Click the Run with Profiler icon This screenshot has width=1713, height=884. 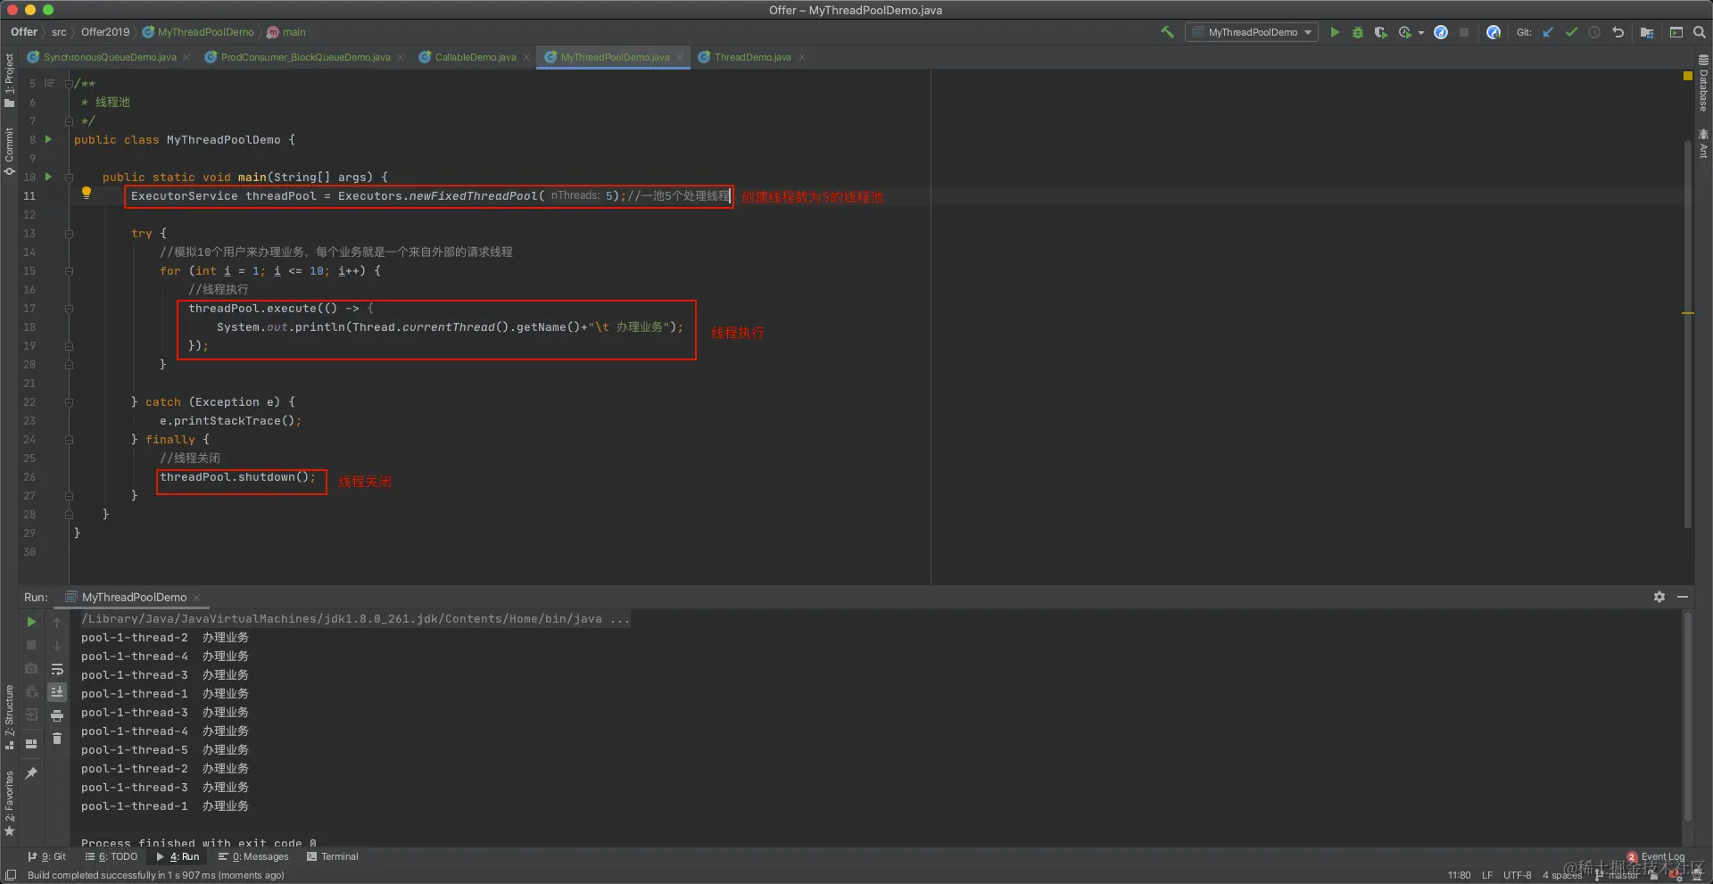(x=1405, y=32)
